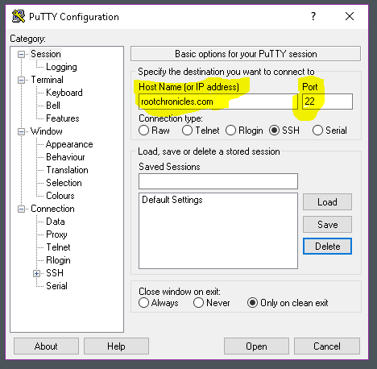The height and width of the screenshot is (369, 377).
Task: Click the Host Name input field
Action: point(218,102)
